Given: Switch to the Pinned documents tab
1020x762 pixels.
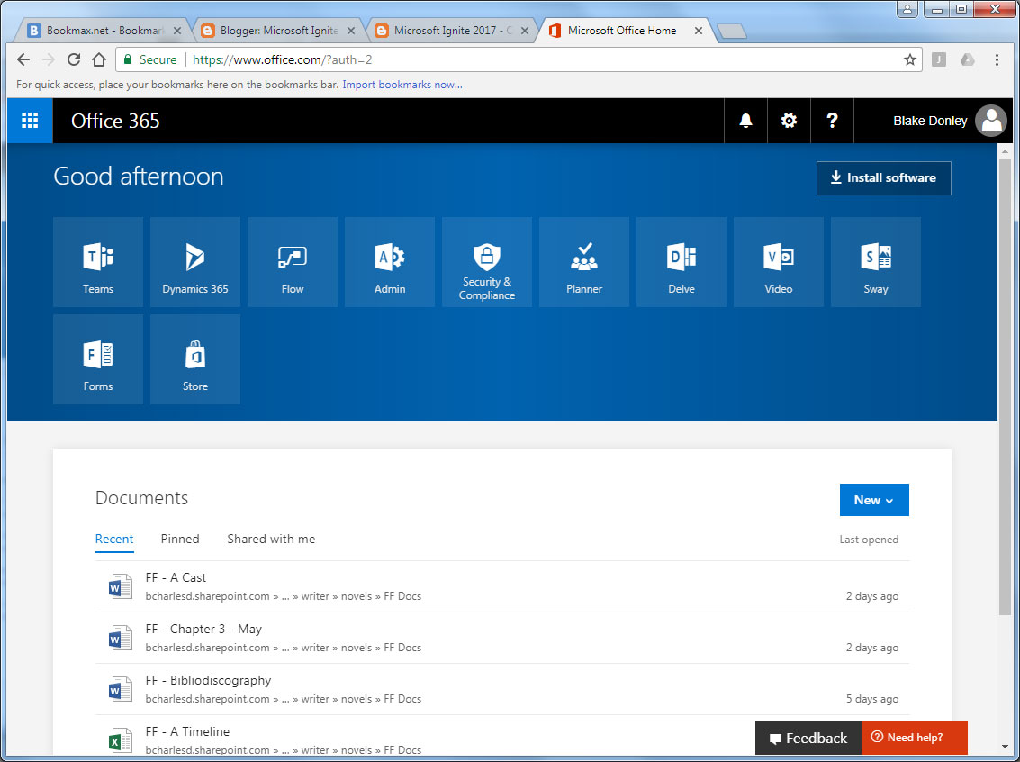Looking at the screenshot, I should pos(180,539).
